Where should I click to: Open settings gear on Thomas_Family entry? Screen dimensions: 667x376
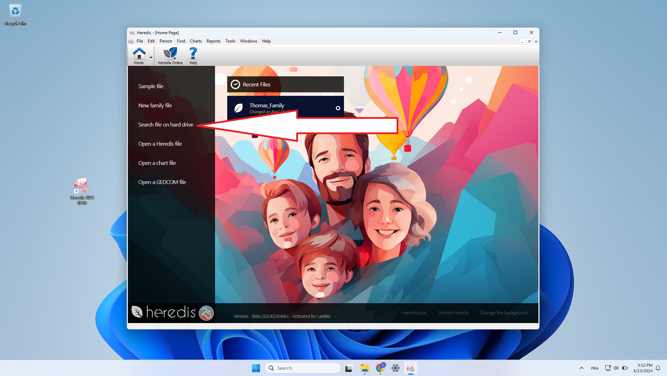pyautogui.click(x=337, y=108)
